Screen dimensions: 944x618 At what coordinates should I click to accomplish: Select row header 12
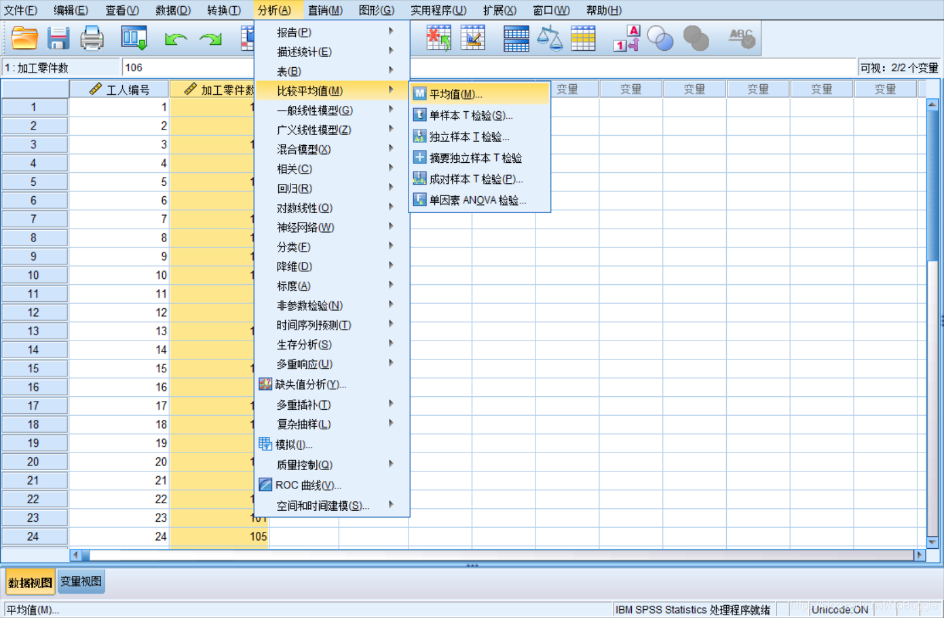pyautogui.click(x=34, y=312)
